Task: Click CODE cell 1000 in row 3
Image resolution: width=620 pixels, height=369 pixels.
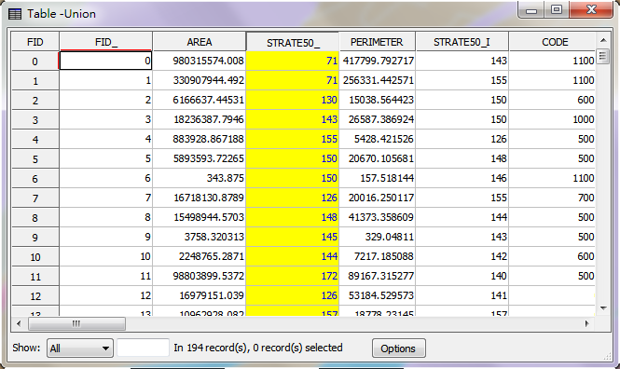Action: (x=552, y=119)
